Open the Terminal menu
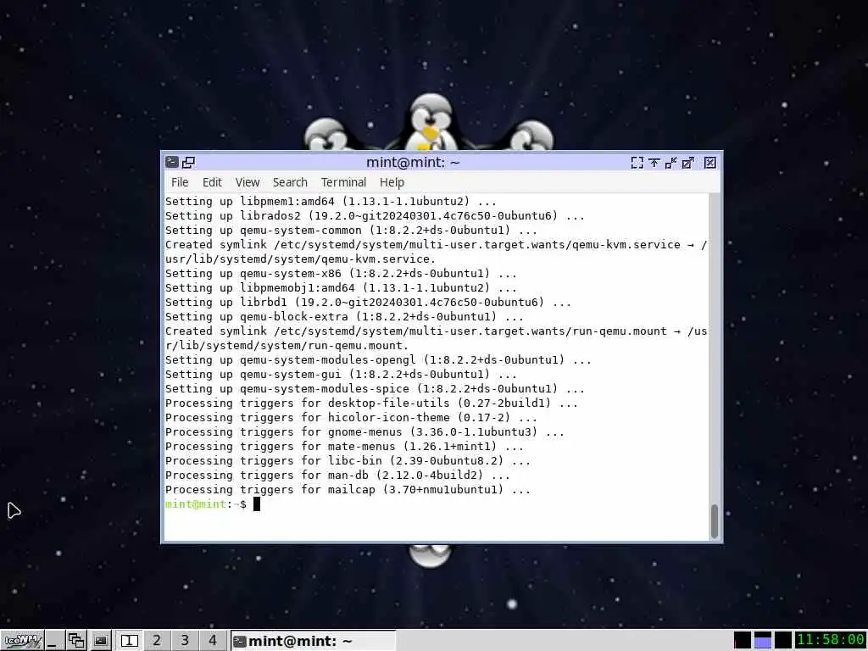This screenshot has height=651, width=868. pos(343,182)
